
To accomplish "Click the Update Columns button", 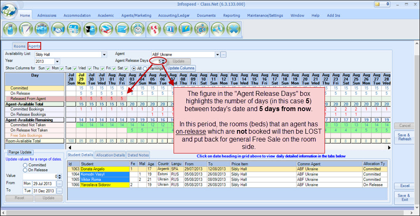I will [x=181, y=68].
